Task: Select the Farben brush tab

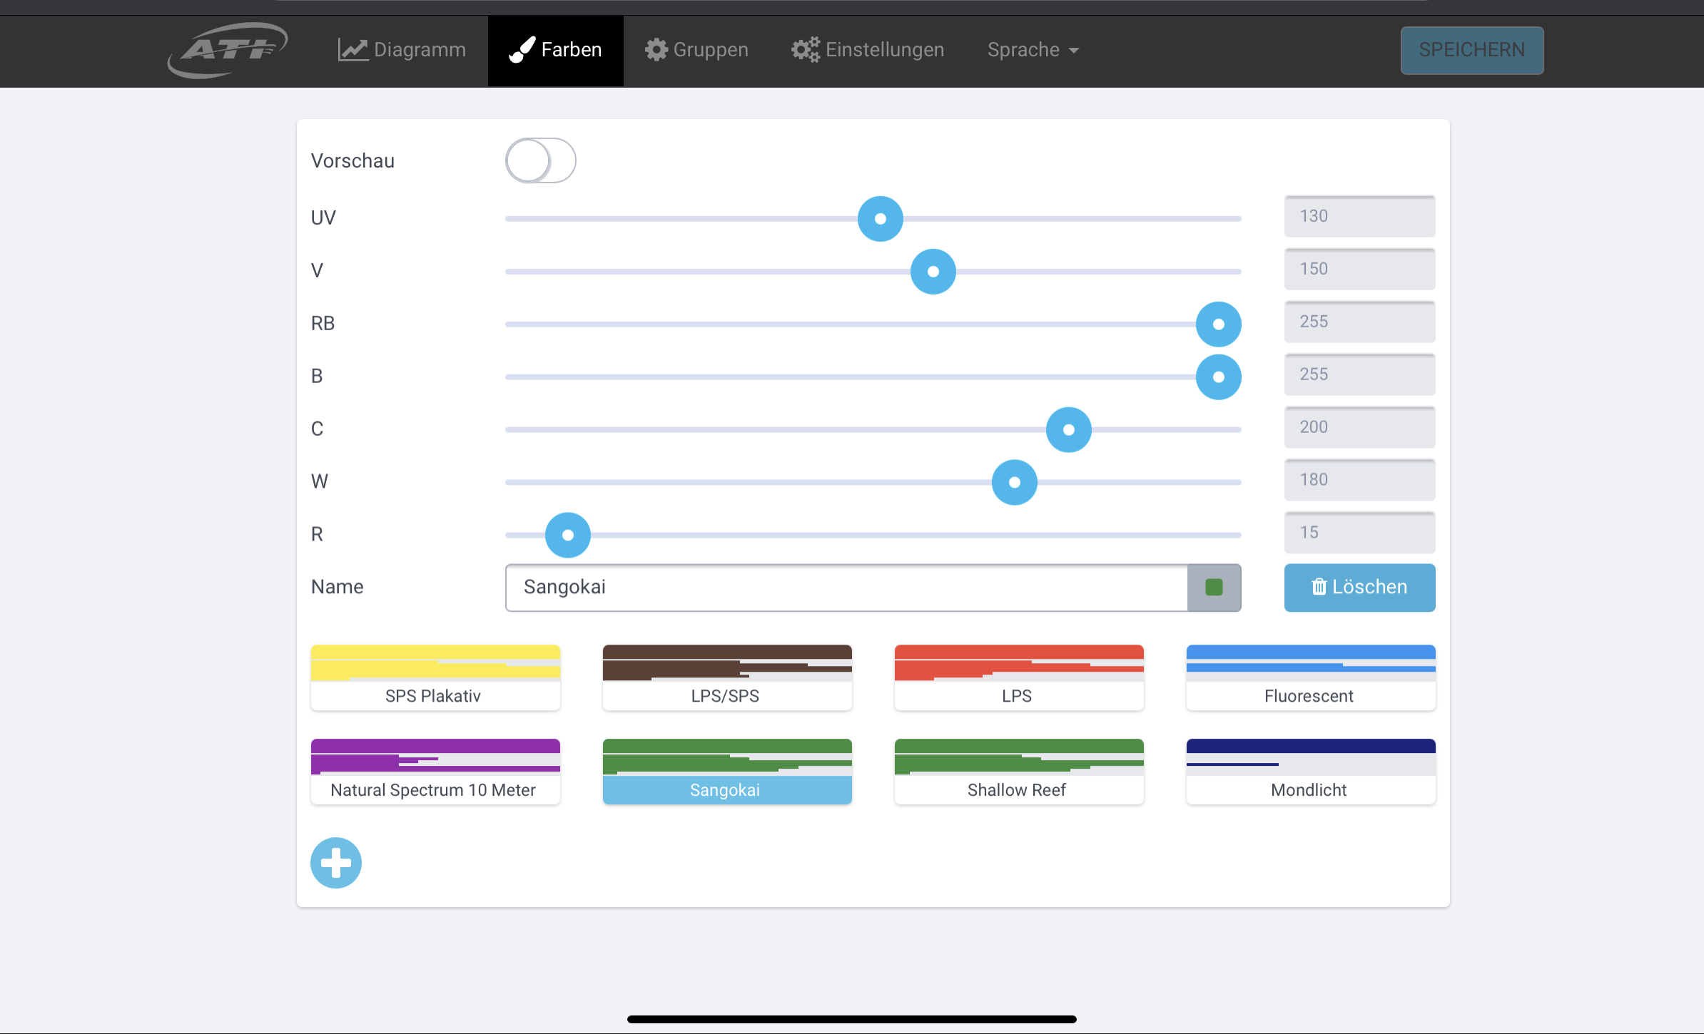Action: pos(555,50)
